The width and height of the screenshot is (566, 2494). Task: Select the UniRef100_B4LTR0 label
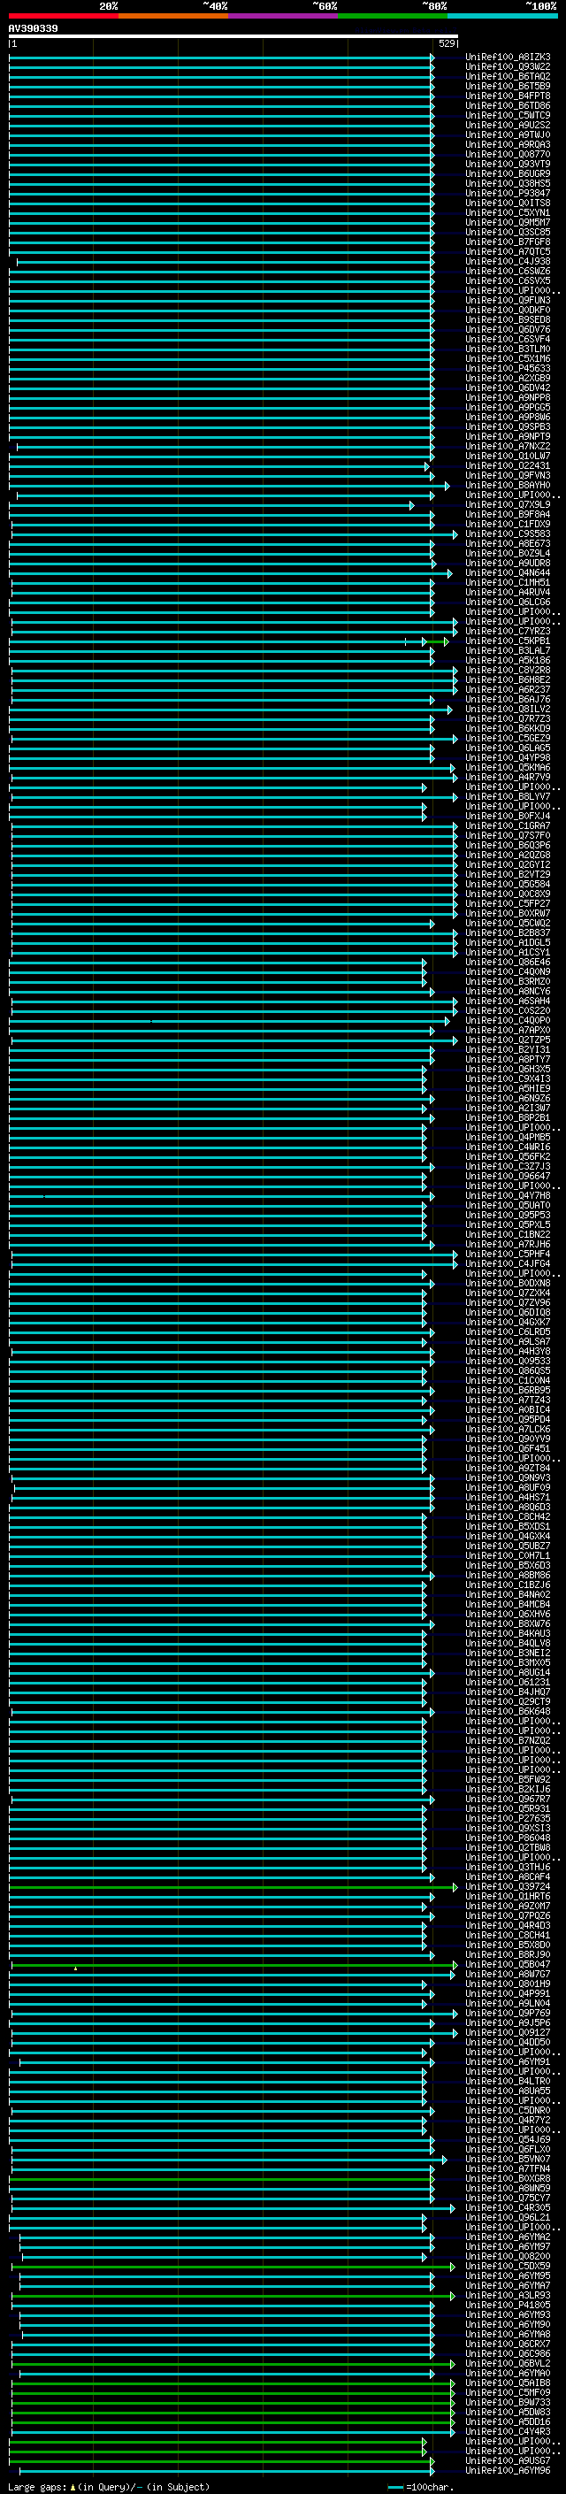(x=508, y=2082)
